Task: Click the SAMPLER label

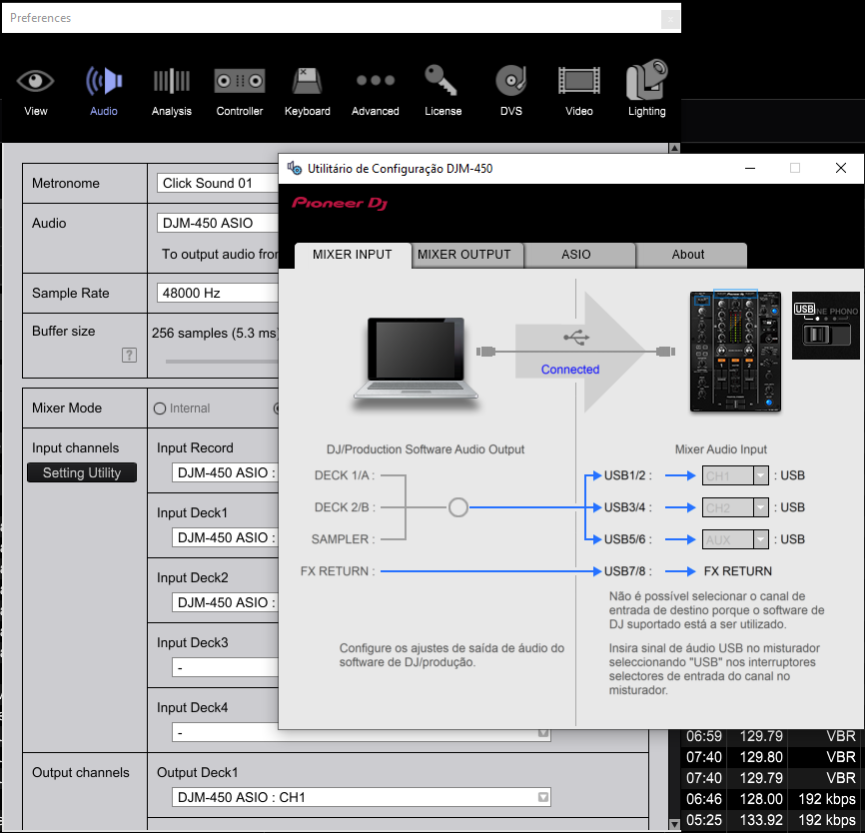Action: [343, 539]
